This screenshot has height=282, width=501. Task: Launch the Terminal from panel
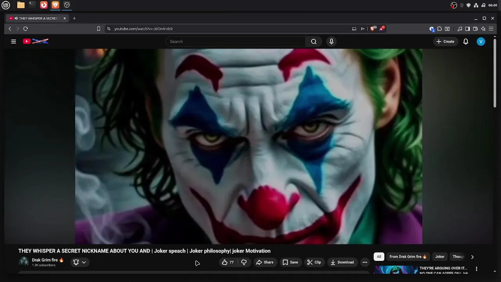click(x=32, y=5)
